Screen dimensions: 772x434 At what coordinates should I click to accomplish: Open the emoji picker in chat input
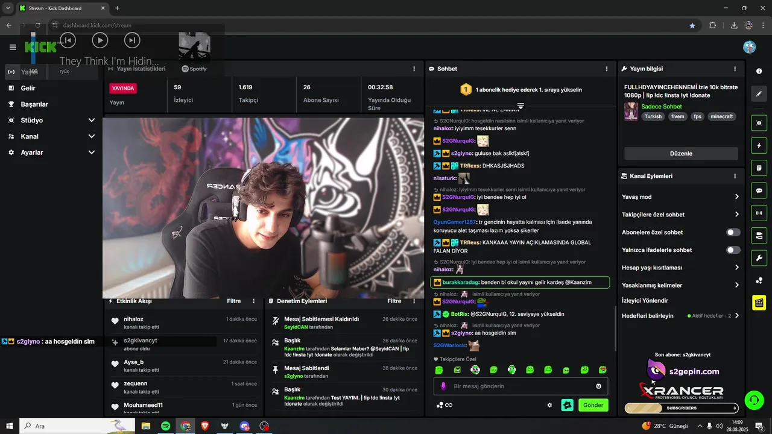[599, 386]
